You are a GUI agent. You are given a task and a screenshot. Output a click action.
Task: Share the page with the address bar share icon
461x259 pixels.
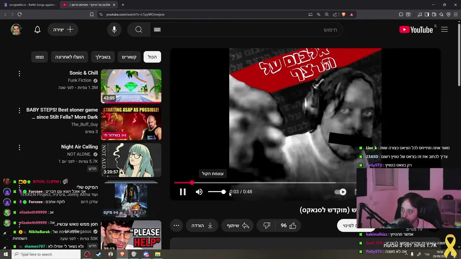coord(335,14)
